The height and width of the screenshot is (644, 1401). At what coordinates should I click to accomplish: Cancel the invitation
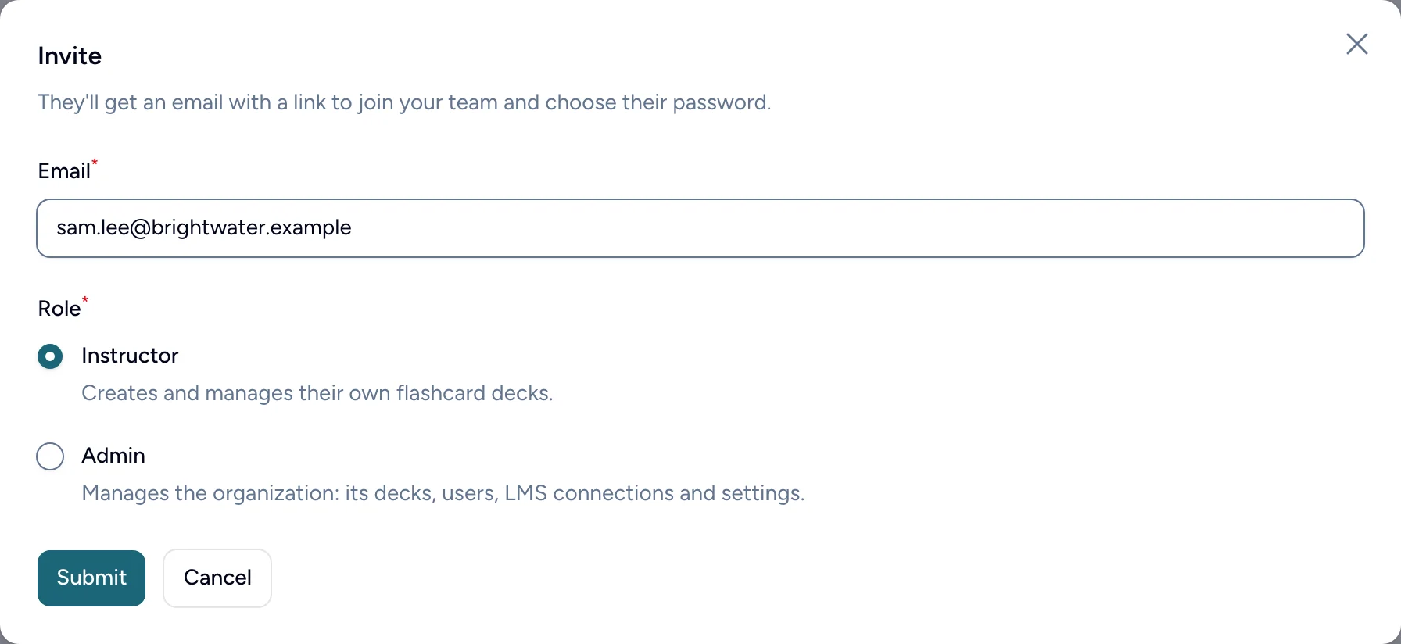click(217, 578)
